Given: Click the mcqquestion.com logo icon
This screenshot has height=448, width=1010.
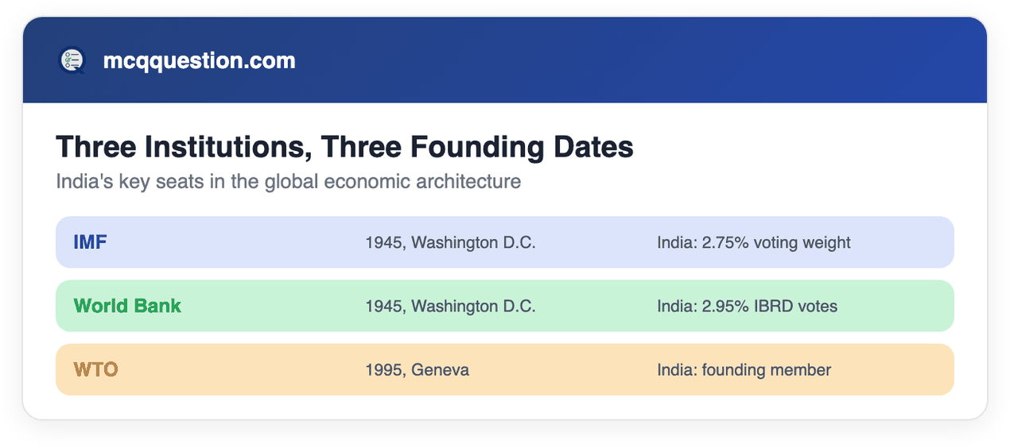Looking at the screenshot, I should pyautogui.click(x=72, y=60).
